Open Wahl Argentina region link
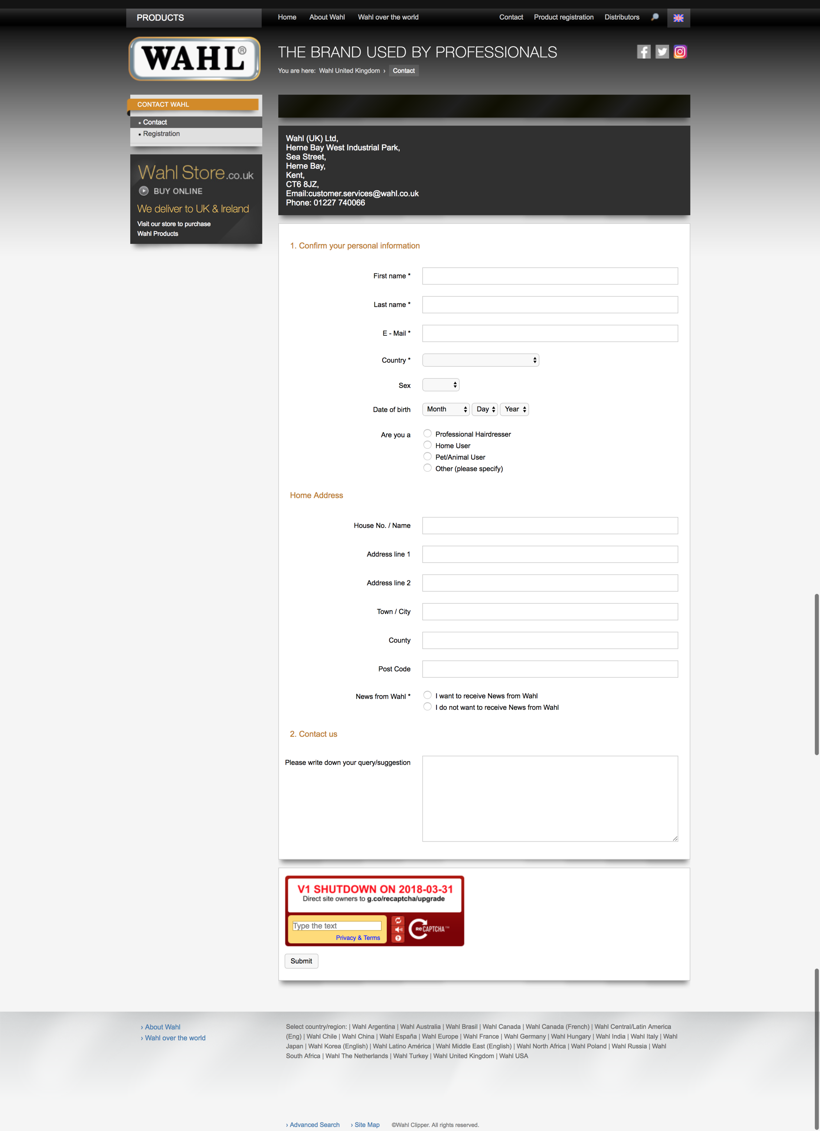Screen dimensions: 820x1131 tap(374, 1027)
